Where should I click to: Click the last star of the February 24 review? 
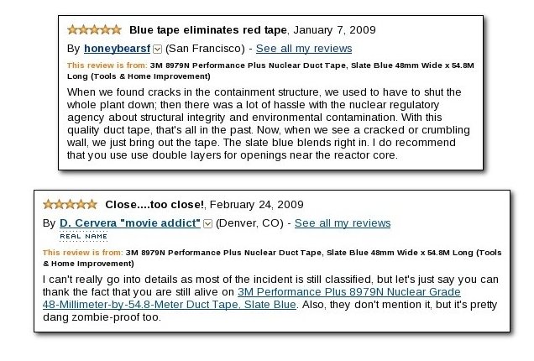click(92, 204)
